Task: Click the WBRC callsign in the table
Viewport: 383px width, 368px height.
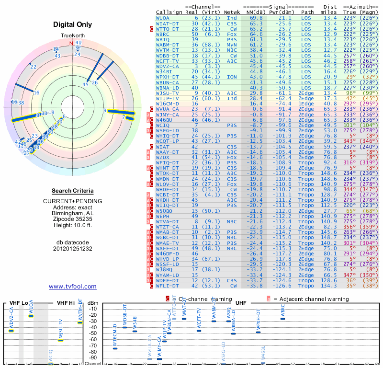Action: (163, 34)
